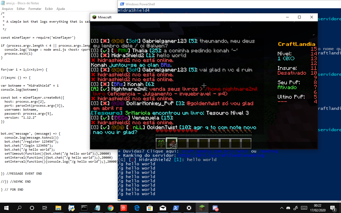Click PowerShell window title icon
The height and width of the screenshot is (213, 341).
[122, 4]
